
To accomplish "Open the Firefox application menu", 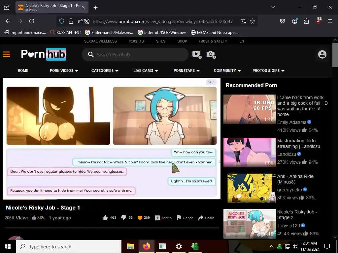I will 330,21.
